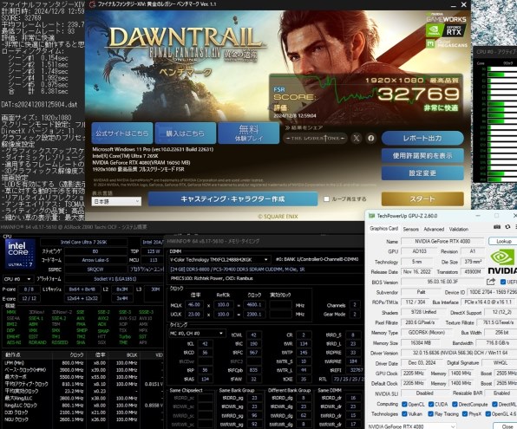Screen dimensions: 517x429
Task: Open the GPU selector dropdown in GPU-Z
Action: click(412, 426)
